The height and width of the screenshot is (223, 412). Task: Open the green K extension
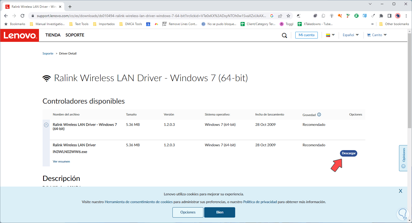[356, 16]
